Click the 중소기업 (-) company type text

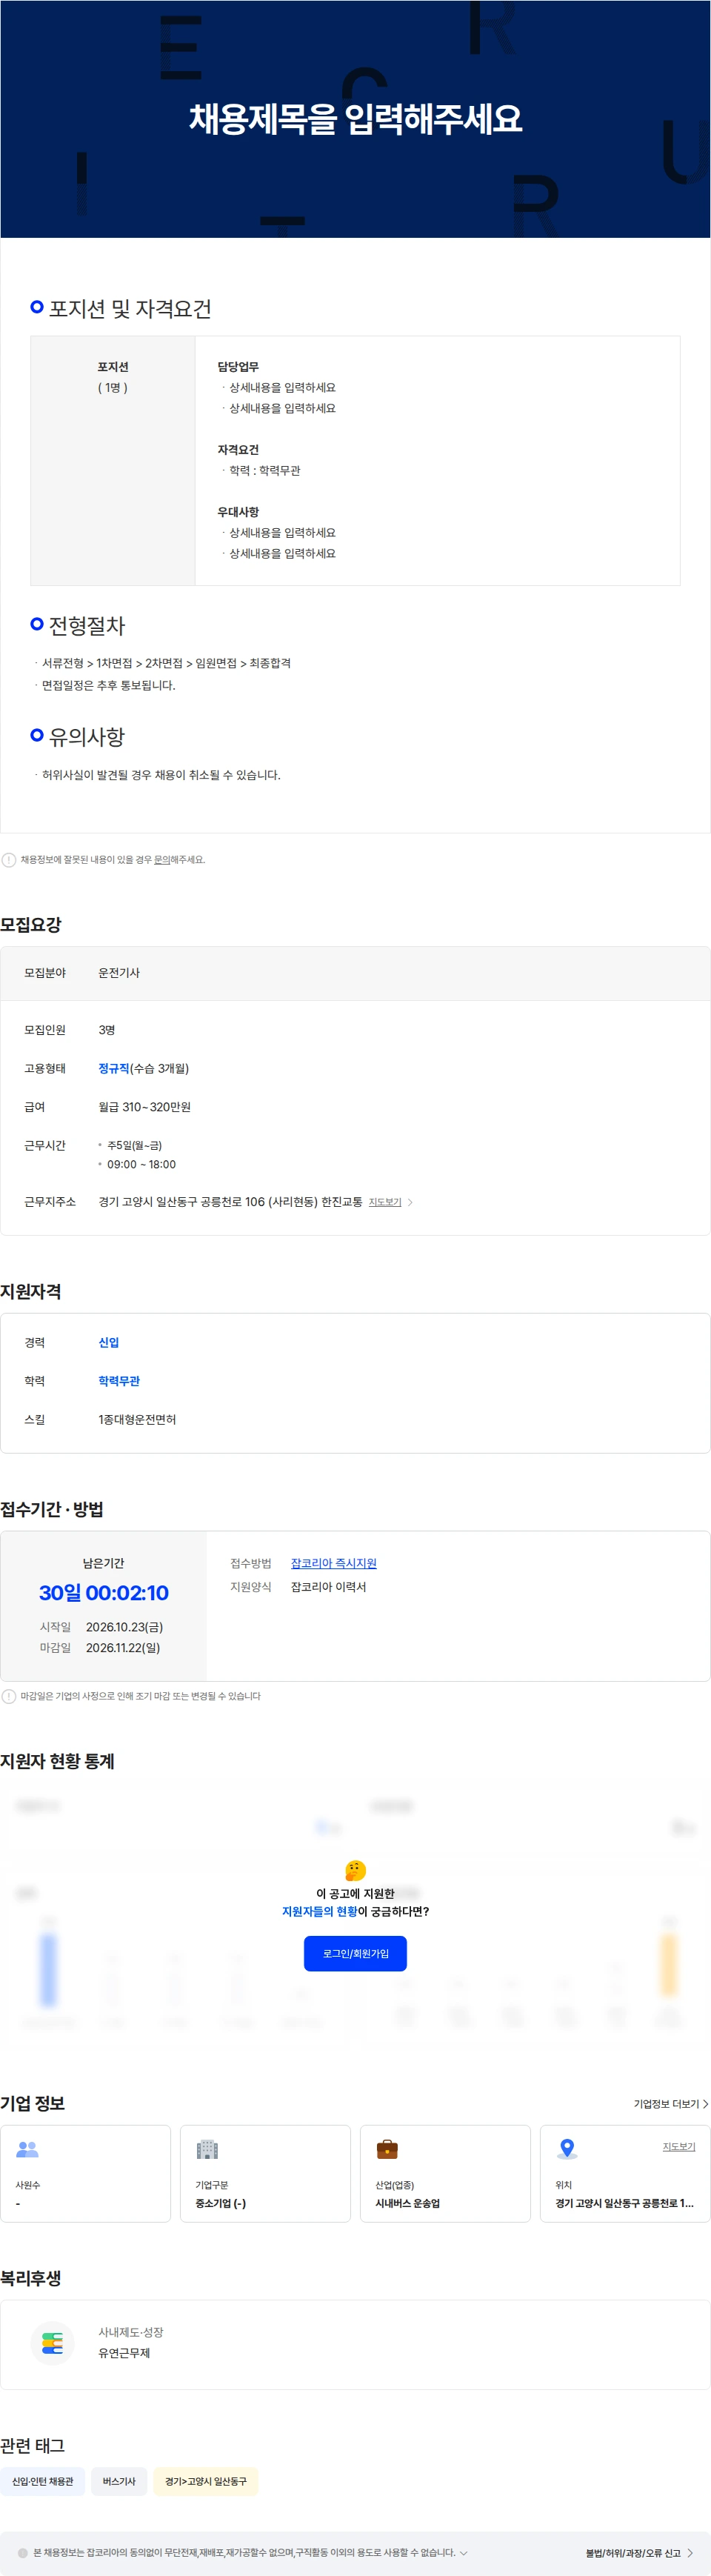[x=221, y=2203]
